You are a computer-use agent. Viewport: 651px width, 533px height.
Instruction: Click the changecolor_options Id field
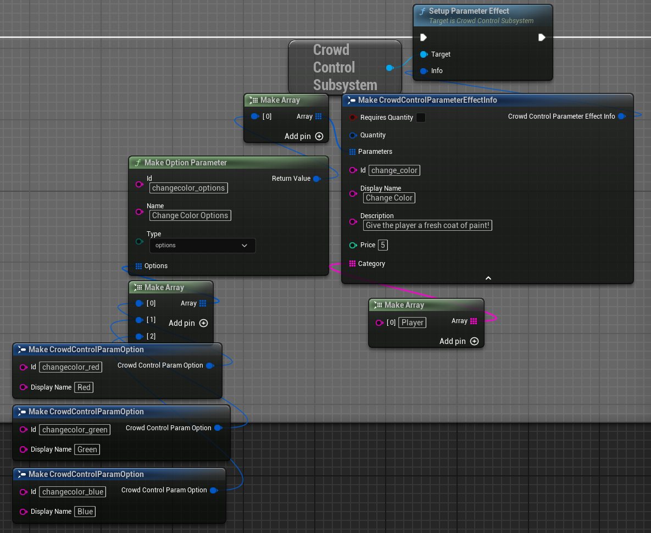tap(188, 188)
